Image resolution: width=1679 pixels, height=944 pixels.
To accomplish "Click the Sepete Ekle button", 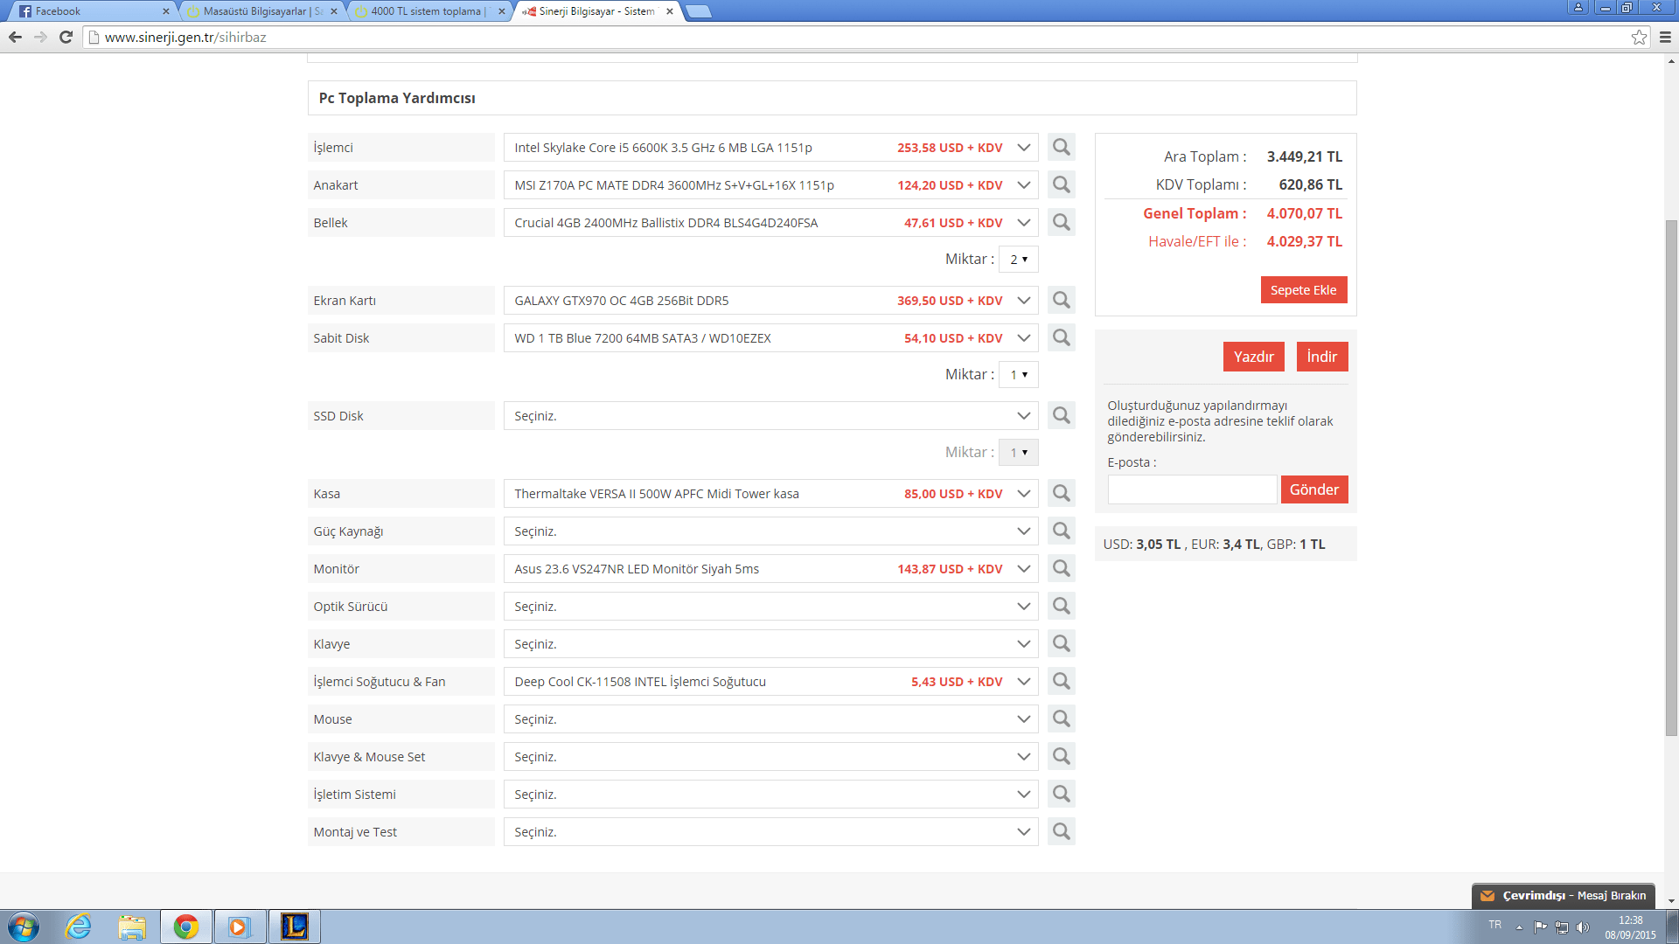I will pos(1303,290).
